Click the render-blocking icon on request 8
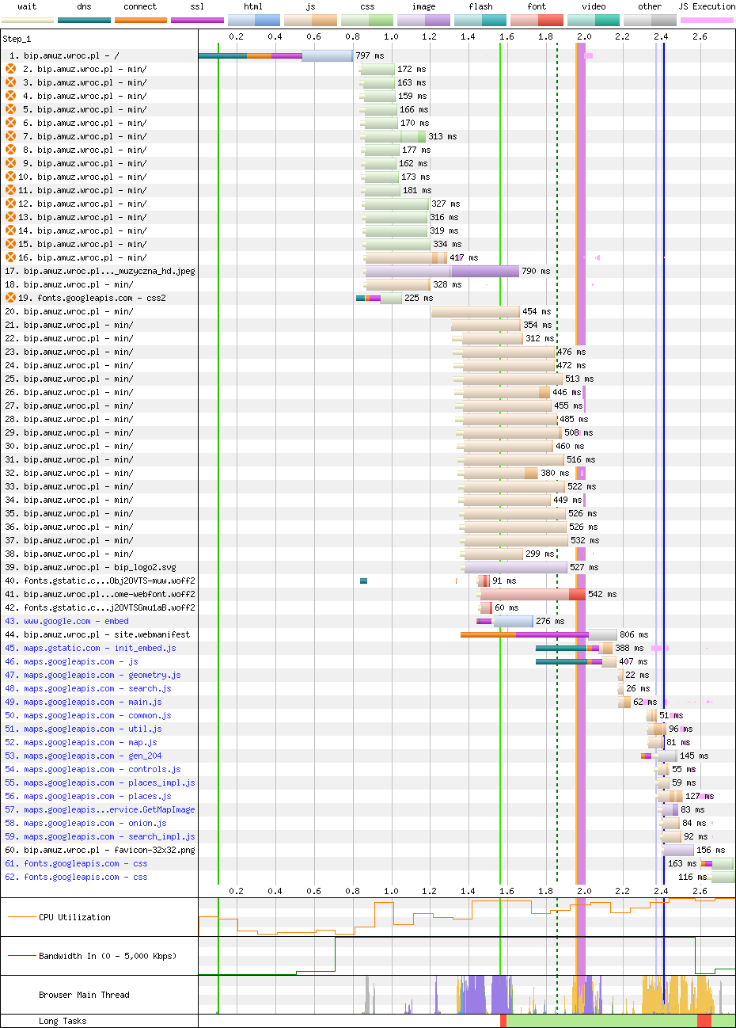This screenshot has height=1028, width=736. (11, 150)
